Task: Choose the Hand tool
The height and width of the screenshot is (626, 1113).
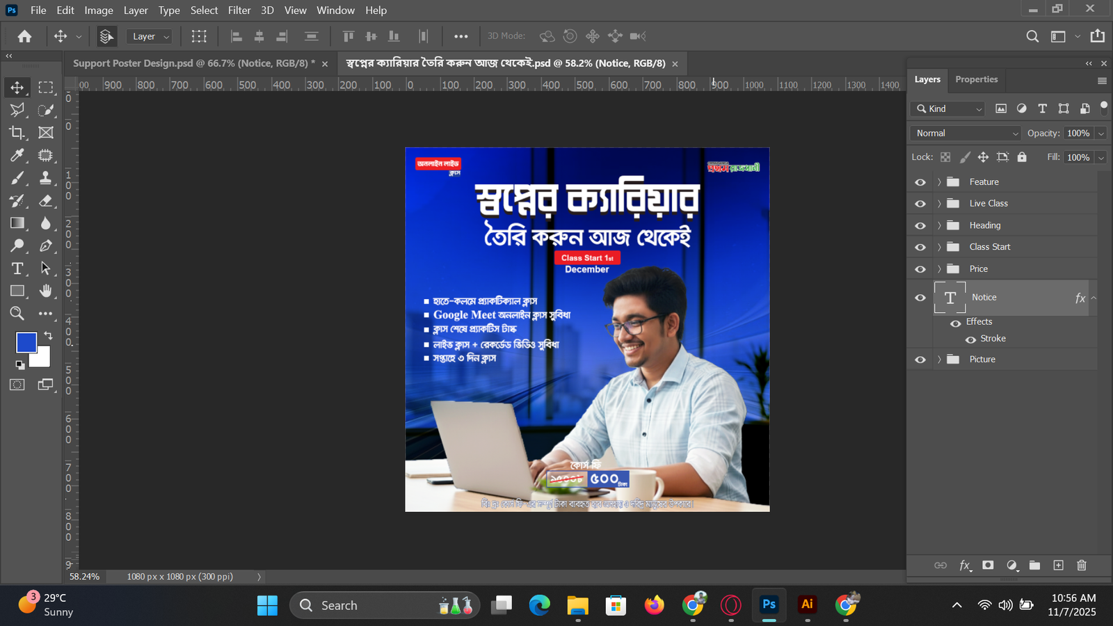Action: [46, 291]
